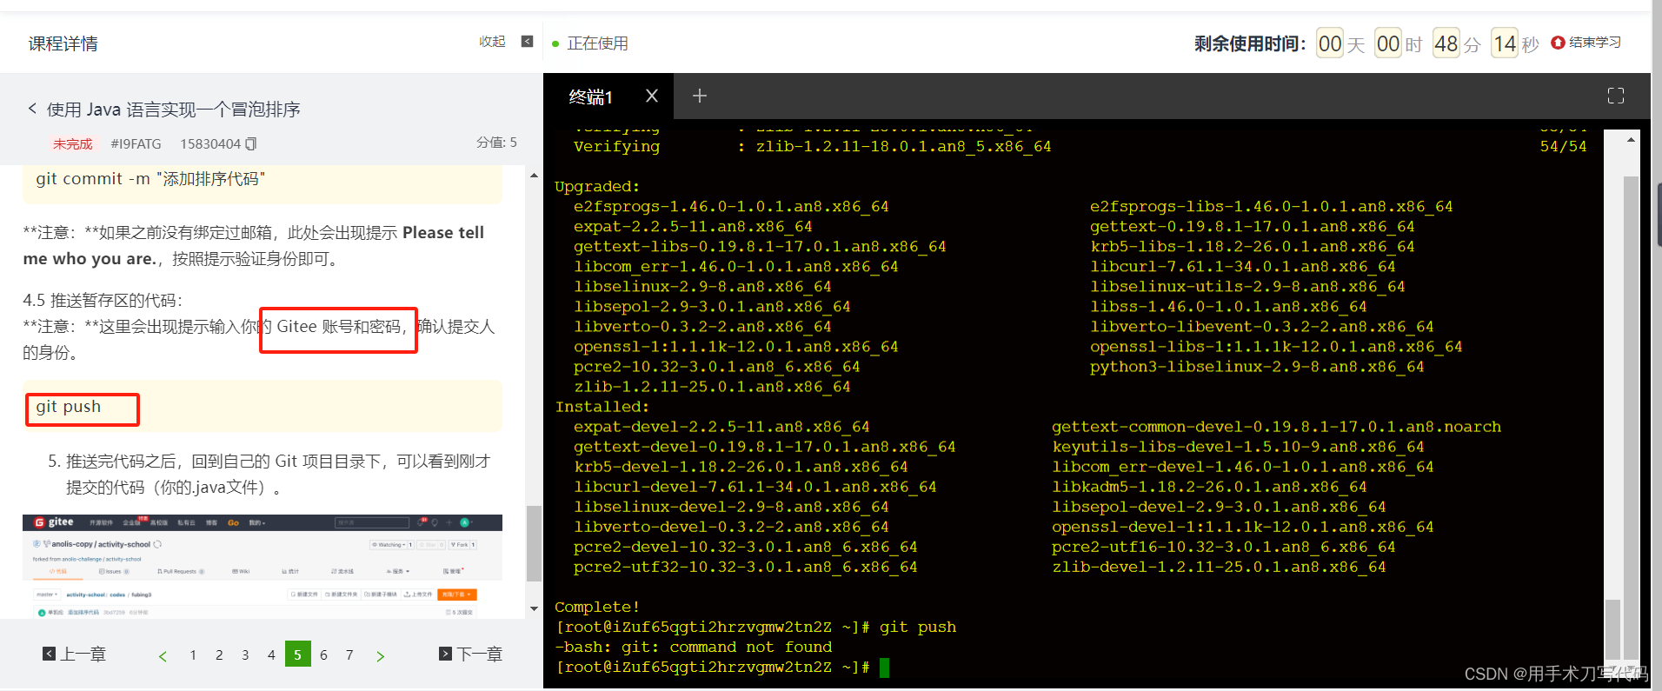This screenshot has width=1662, height=691.
Task: Go to previous chapter 上一章
Action: (75, 654)
